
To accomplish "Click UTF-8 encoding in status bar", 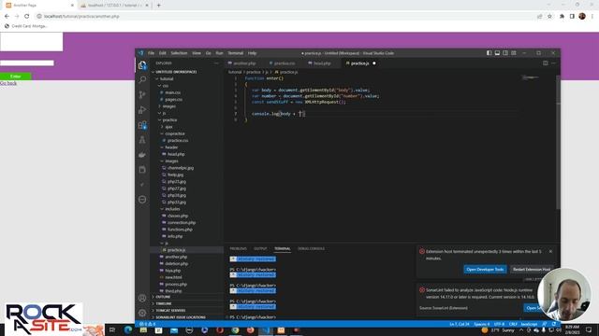I will (499, 324).
